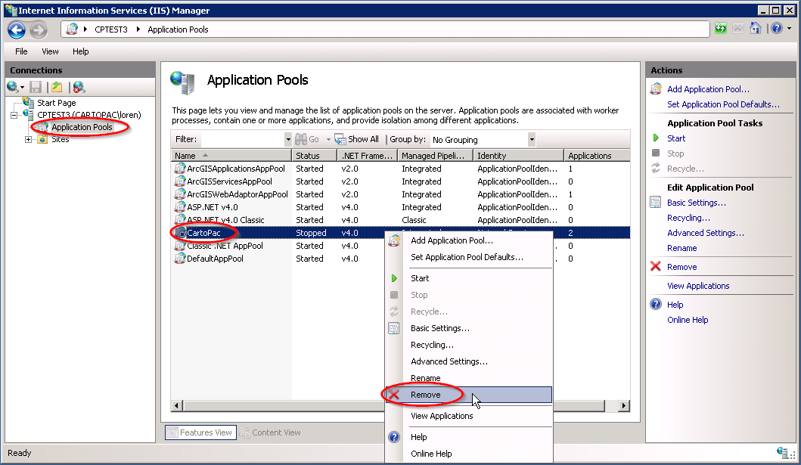The width and height of the screenshot is (801, 465).
Task: Open the Help dropdown arrow in top toolbar
Action: click(x=789, y=29)
